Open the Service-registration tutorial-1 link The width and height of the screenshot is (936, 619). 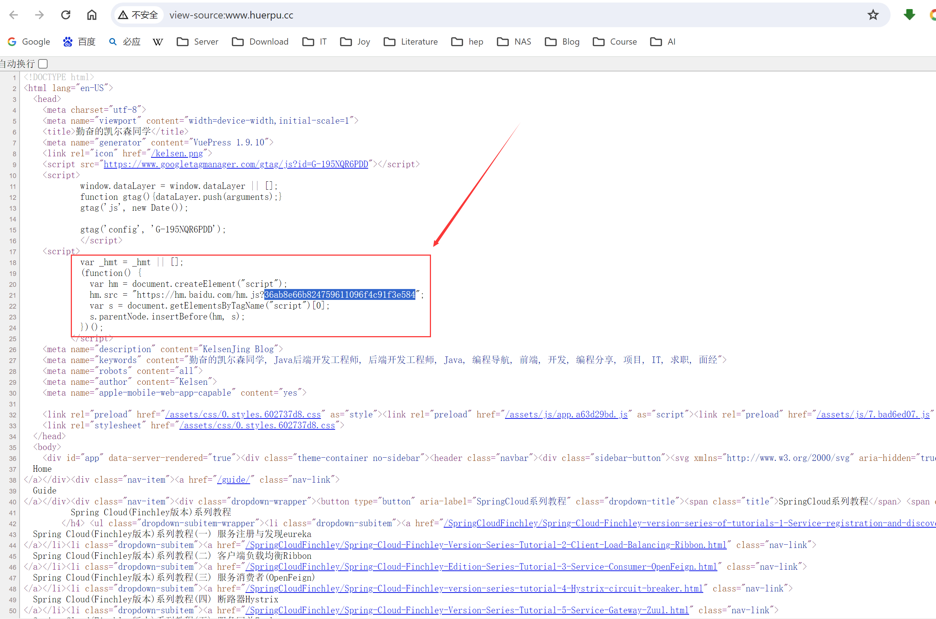tap(689, 524)
